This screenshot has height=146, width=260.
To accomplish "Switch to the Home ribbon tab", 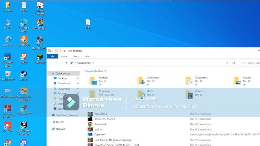I will click(64, 56).
